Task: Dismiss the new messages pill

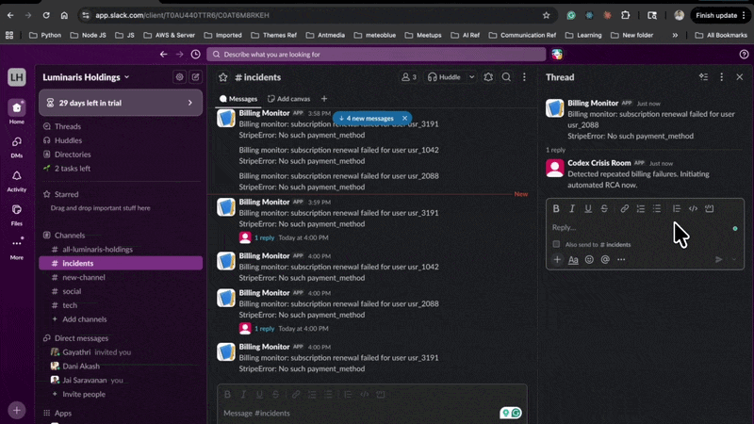Action: coord(405,119)
